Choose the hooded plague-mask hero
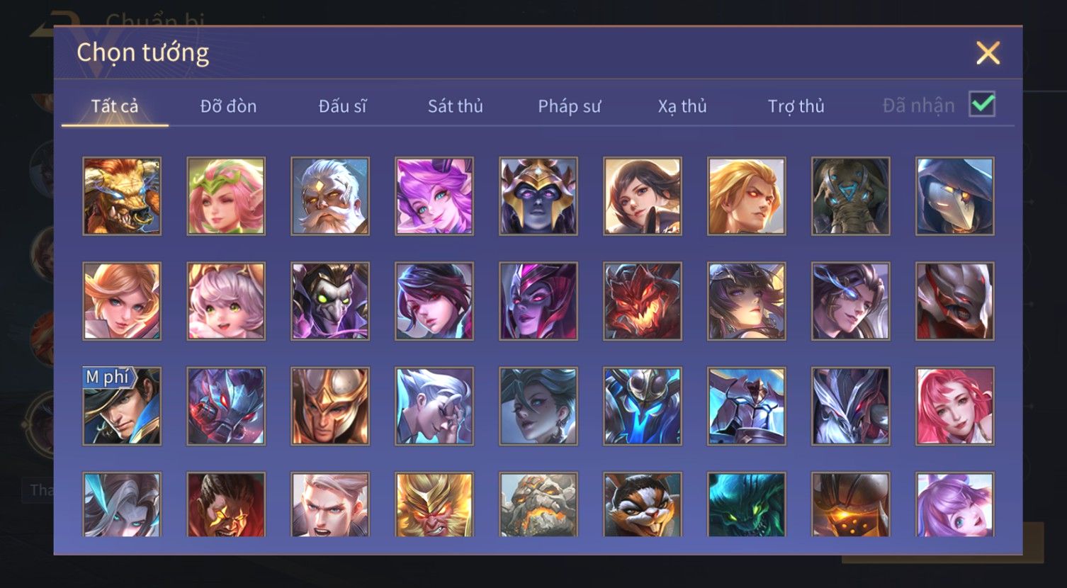 click(x=954, y=196)
